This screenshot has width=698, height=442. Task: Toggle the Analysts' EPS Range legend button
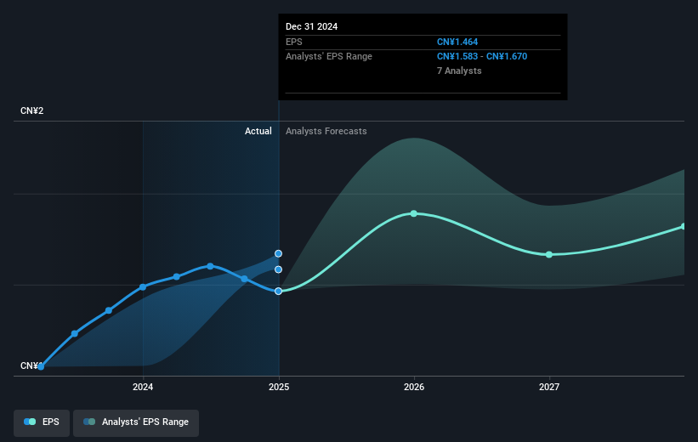tap(136, 422)
